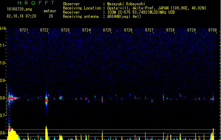Click the timestamp 02.10.16 07:20

coord(21,16)
